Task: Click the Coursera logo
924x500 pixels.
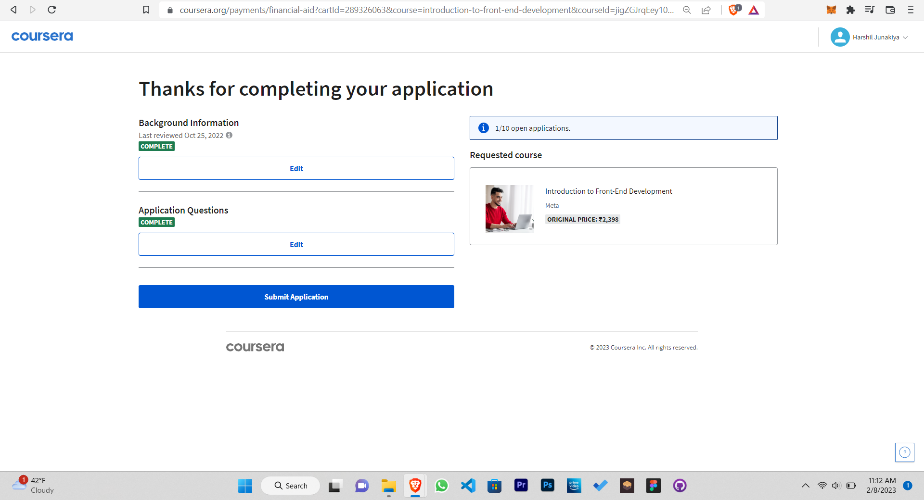Action: (42, 36)
